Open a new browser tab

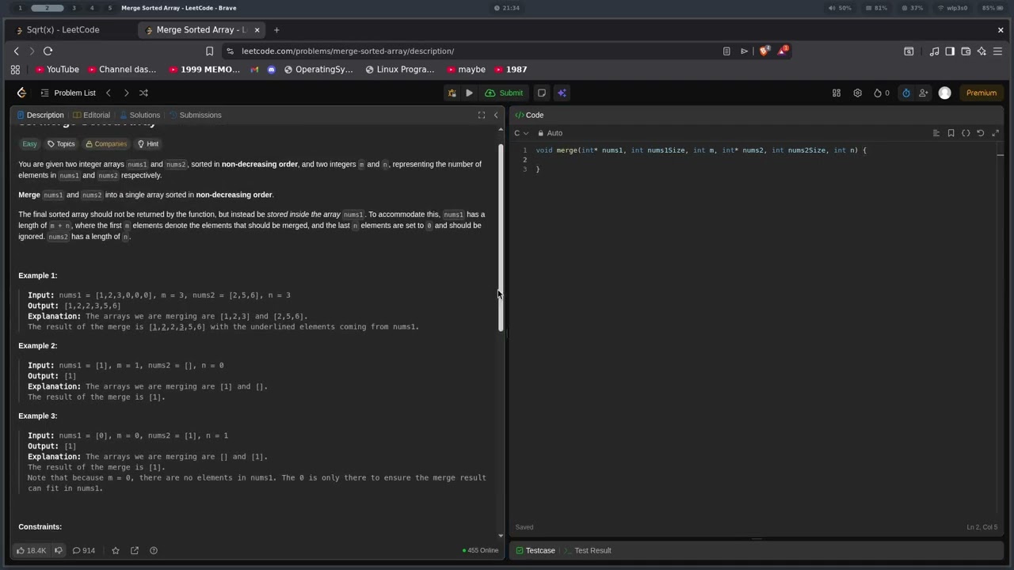coord(276,30)
